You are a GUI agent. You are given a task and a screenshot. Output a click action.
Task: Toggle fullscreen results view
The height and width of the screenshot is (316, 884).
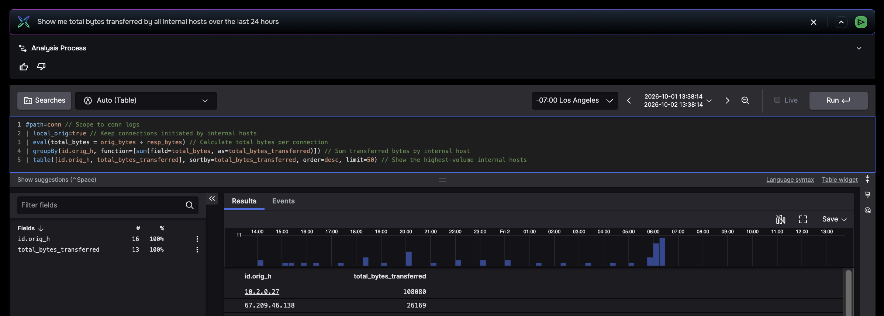(x=803, y=219)
